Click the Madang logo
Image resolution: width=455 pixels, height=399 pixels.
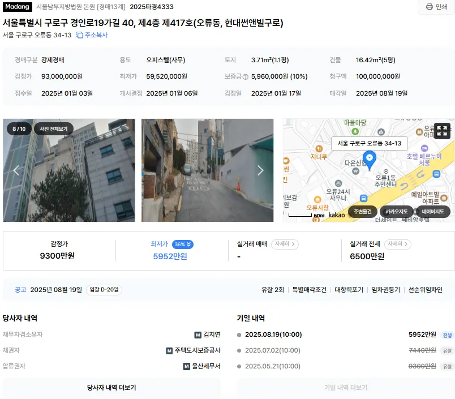point(18,7)
